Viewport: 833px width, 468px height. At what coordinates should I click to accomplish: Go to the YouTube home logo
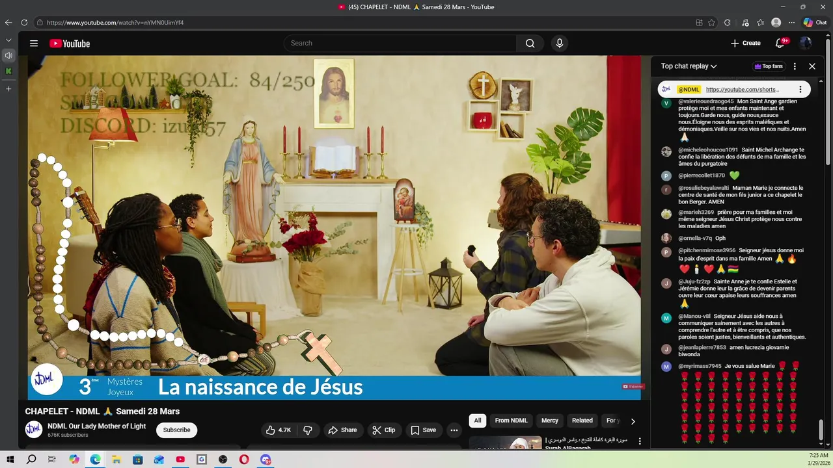[x=70, y=44]
